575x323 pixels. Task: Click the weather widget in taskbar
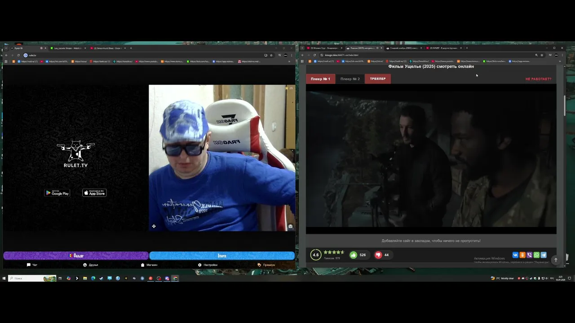tap(502, 278)
